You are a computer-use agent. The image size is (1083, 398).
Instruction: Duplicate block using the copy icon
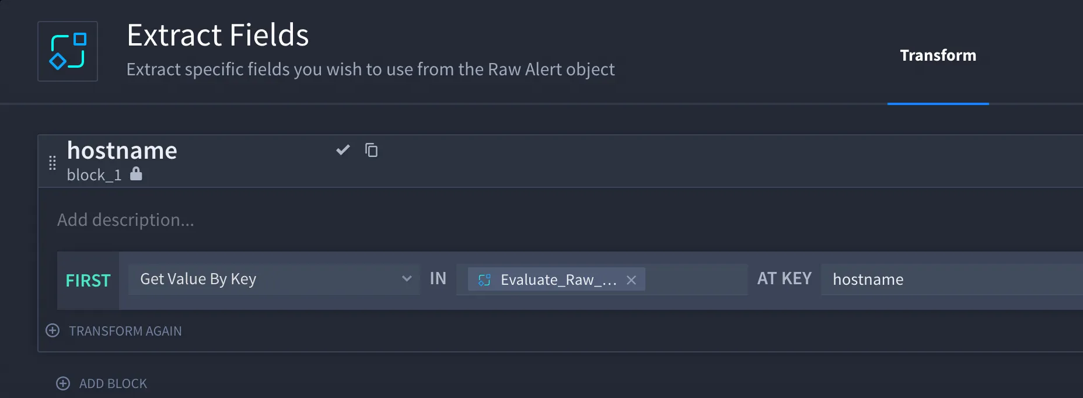(x=371, y=150)
